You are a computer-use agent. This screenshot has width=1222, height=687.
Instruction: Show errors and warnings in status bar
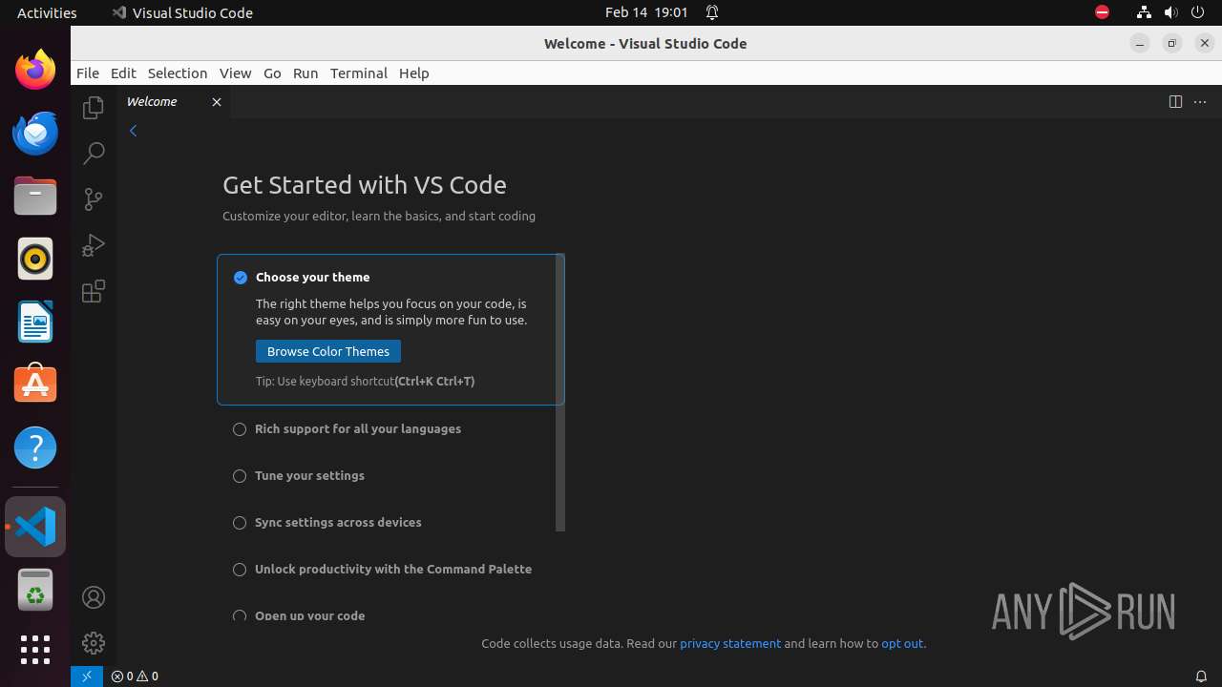tap(135, 677)
